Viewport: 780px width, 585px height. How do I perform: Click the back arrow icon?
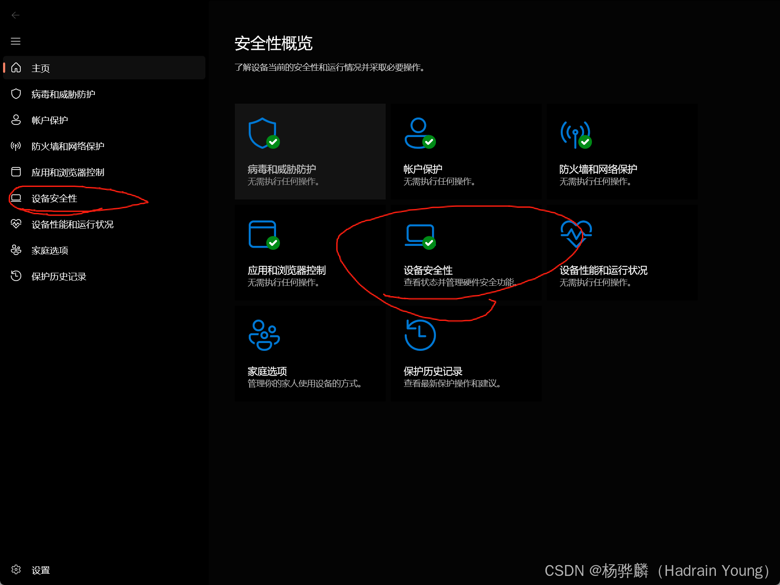16,15
